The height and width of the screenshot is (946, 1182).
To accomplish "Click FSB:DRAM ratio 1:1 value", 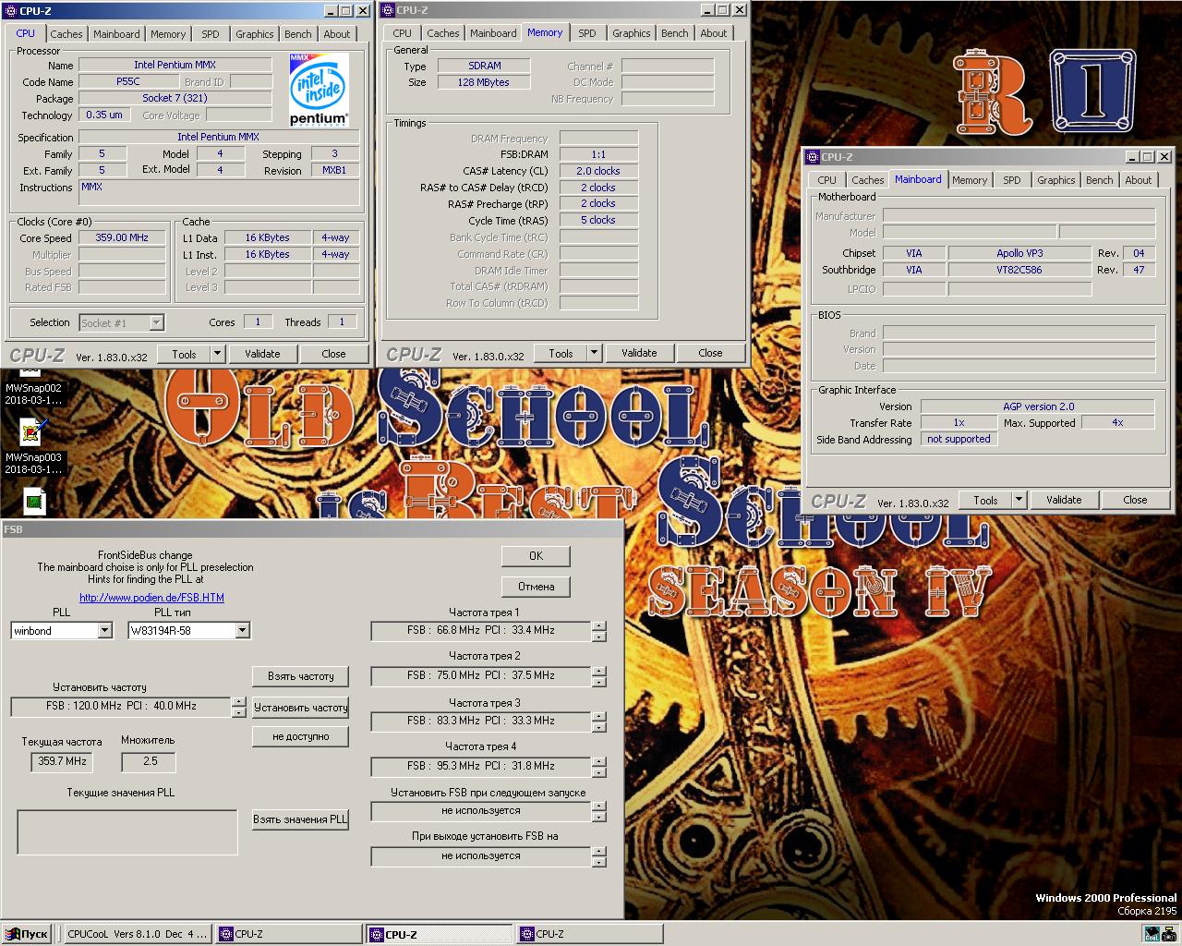I will (x=598, y=155).
